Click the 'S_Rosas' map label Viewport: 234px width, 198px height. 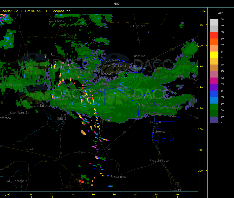point(105,84)
